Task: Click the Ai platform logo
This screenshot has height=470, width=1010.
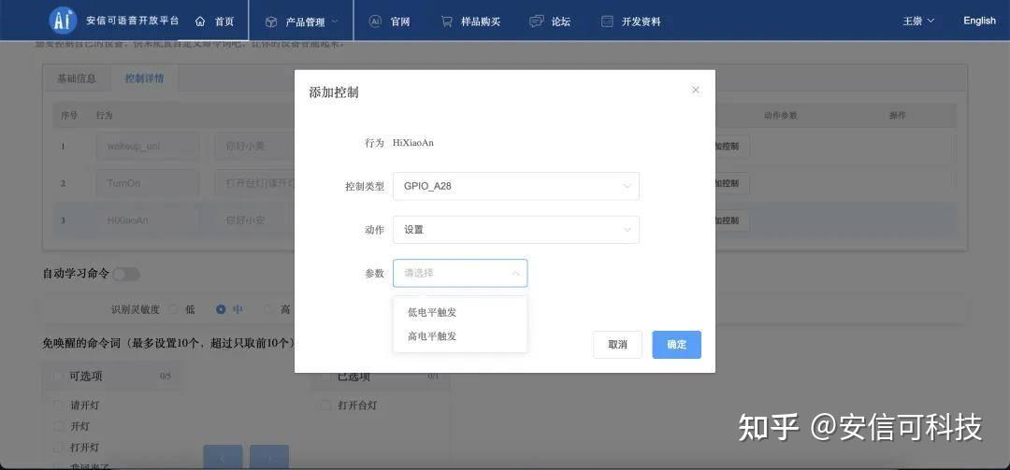Action: [64, 21]
